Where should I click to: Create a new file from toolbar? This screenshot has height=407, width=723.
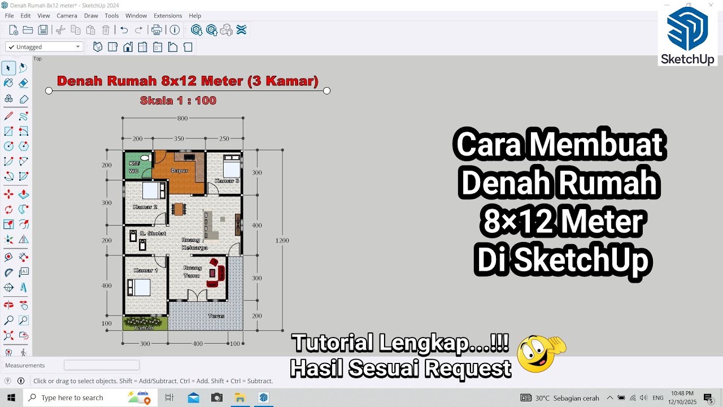coord(13,30)
